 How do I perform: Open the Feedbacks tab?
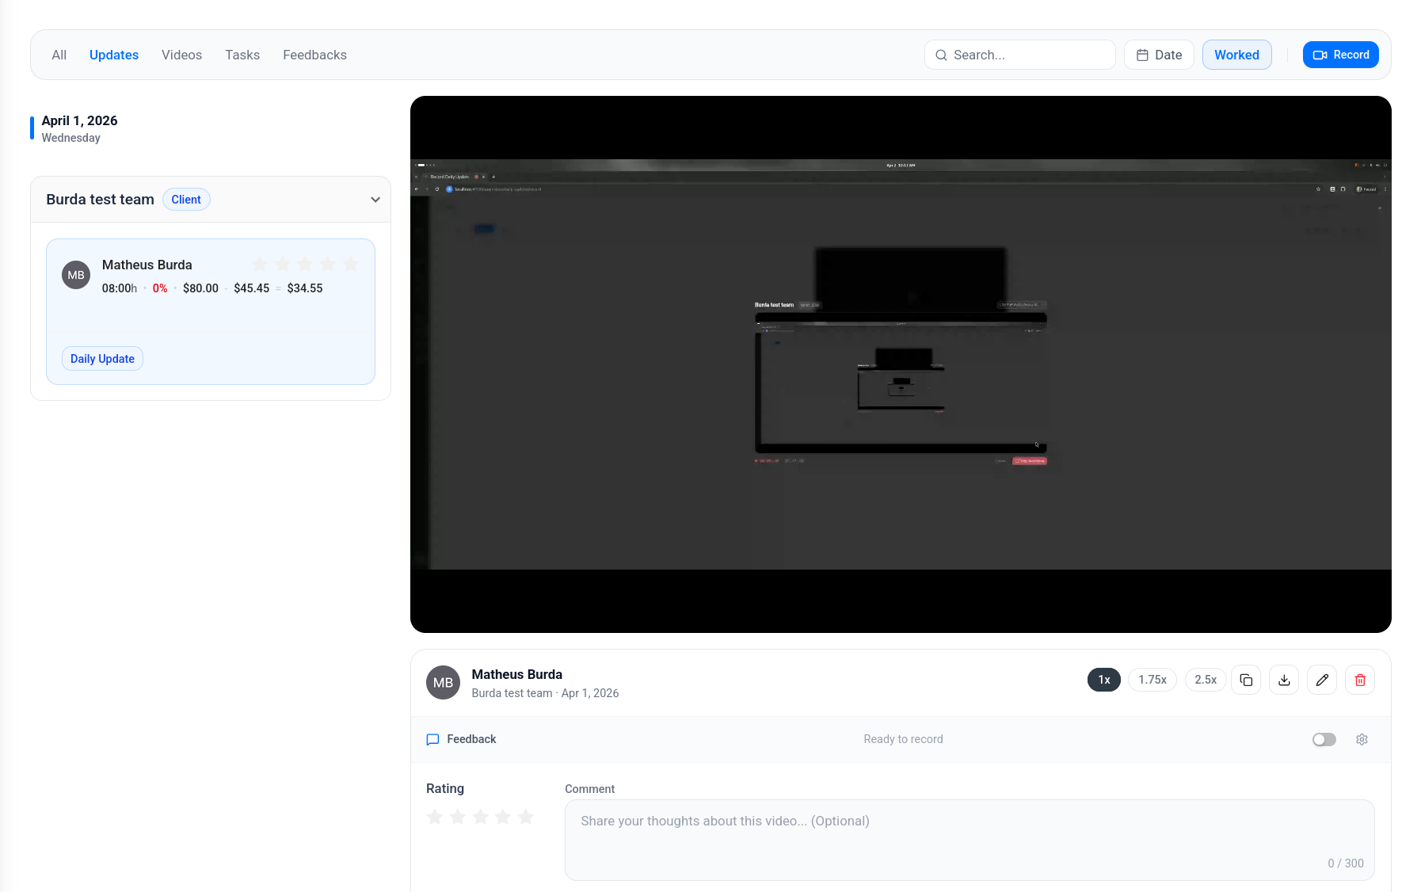tap(314, 55)
